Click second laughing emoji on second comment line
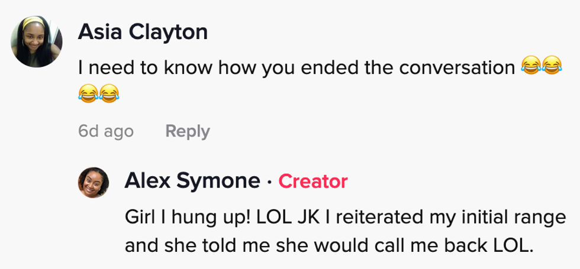Image resolution: width=580 pixels, height=269 pixels. coord(109,93)
